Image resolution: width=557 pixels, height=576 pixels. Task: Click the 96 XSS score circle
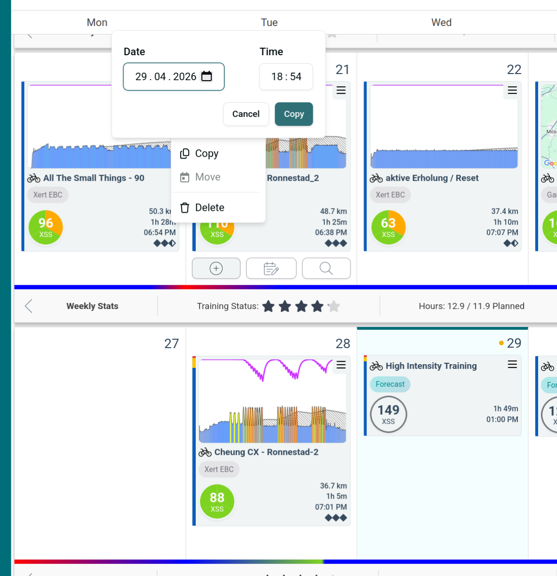coord(46,227)
